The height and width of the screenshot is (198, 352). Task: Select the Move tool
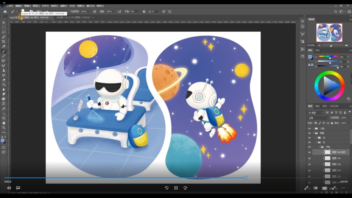pyautogui.click(x=4, y=22)
